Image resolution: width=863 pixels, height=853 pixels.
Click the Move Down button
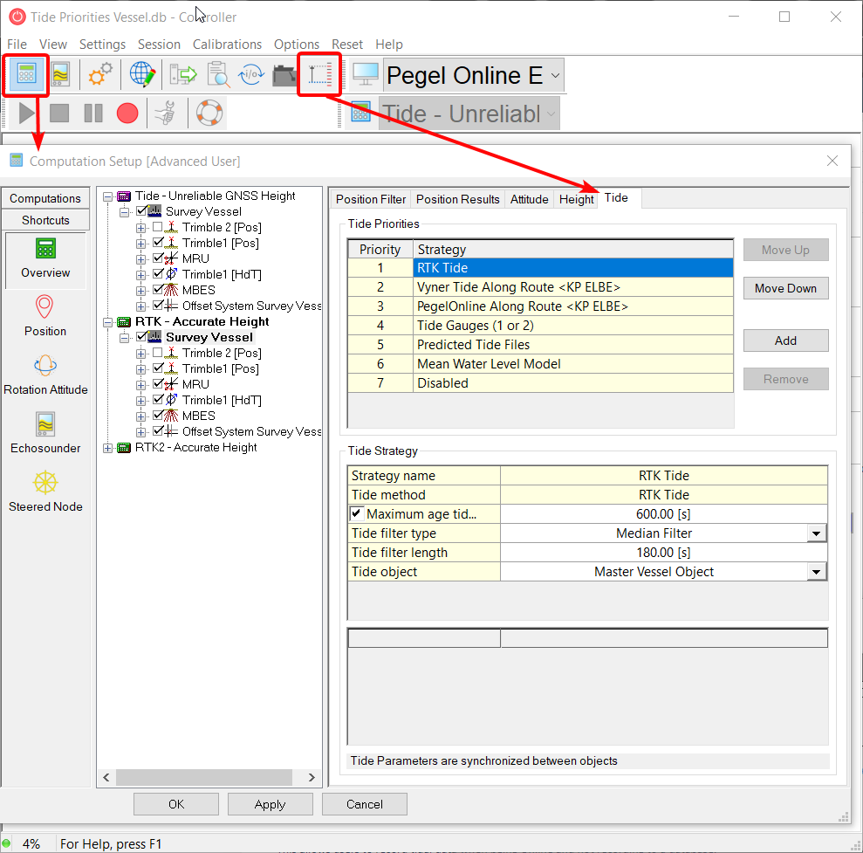[785, 288]
